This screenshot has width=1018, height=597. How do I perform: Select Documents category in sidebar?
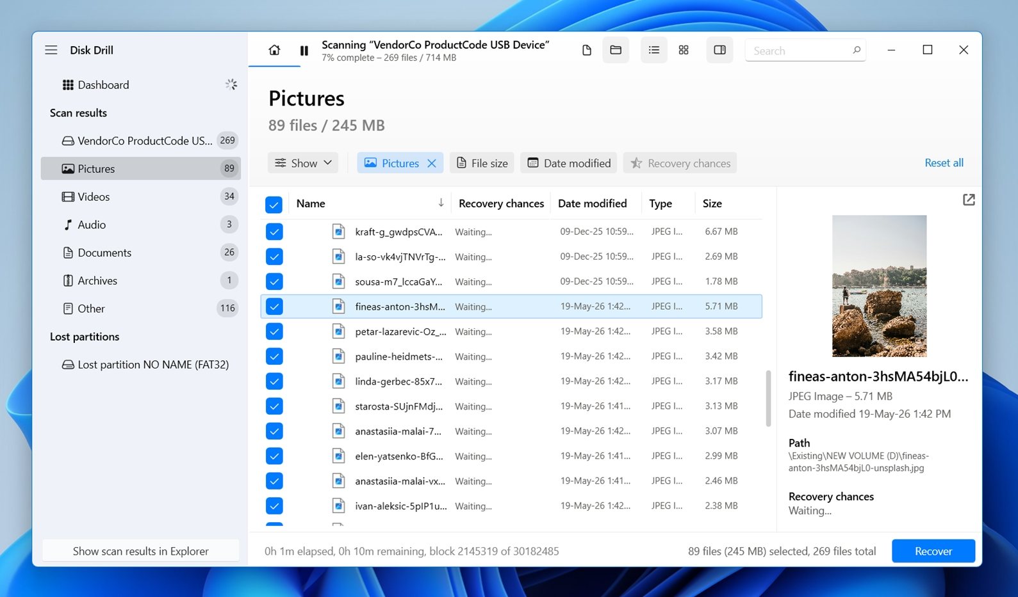coord(141,253)
